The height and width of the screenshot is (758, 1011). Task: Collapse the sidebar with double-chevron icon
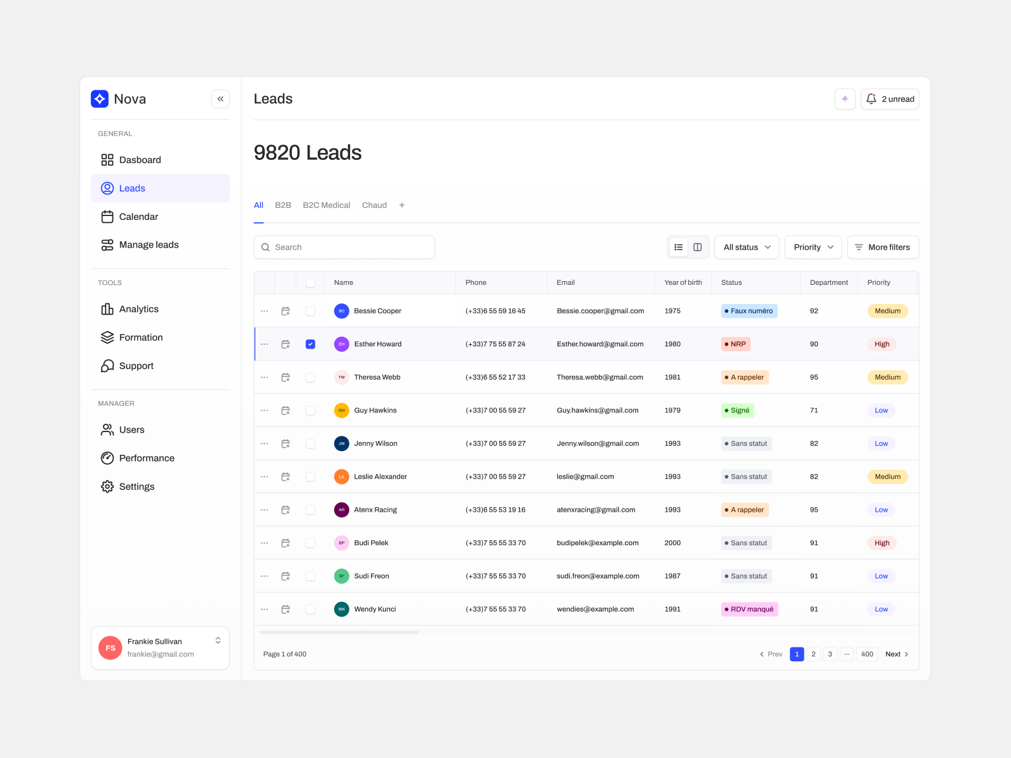[x=221, y=99]
